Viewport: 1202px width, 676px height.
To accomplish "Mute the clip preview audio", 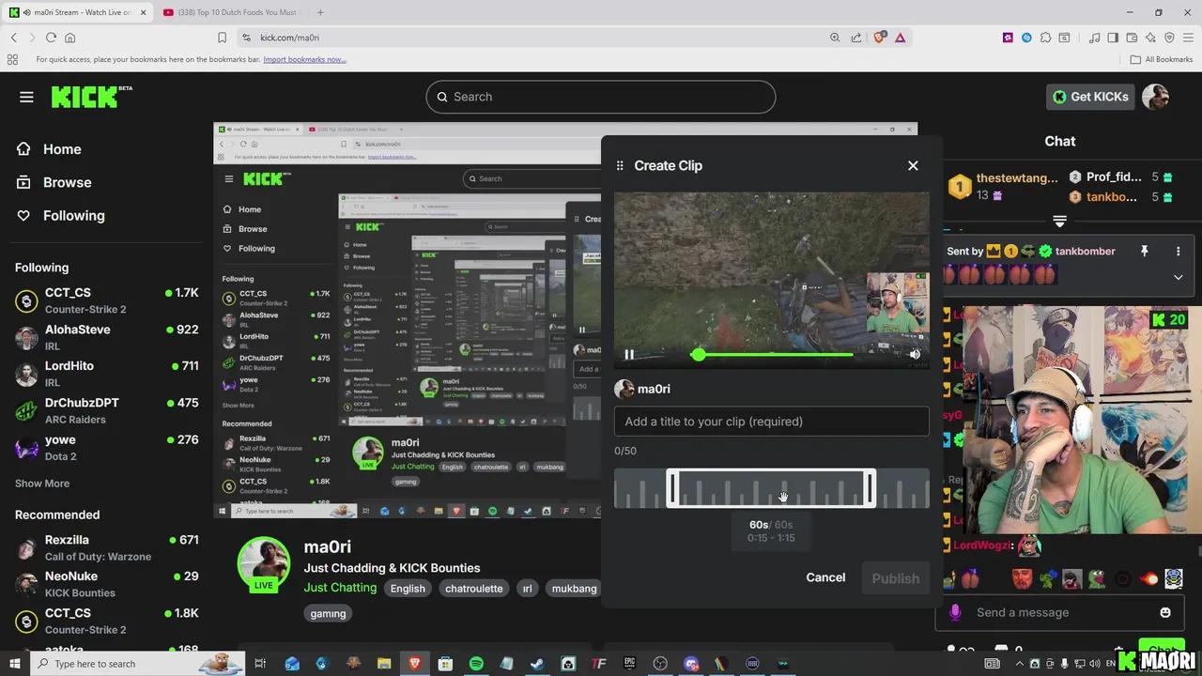I will [915, 354].
